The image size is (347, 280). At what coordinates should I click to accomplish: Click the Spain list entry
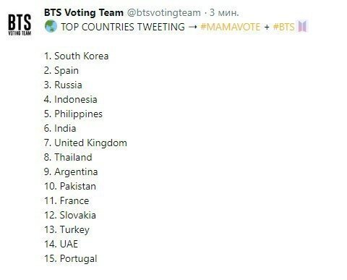[x=61, y=71]
